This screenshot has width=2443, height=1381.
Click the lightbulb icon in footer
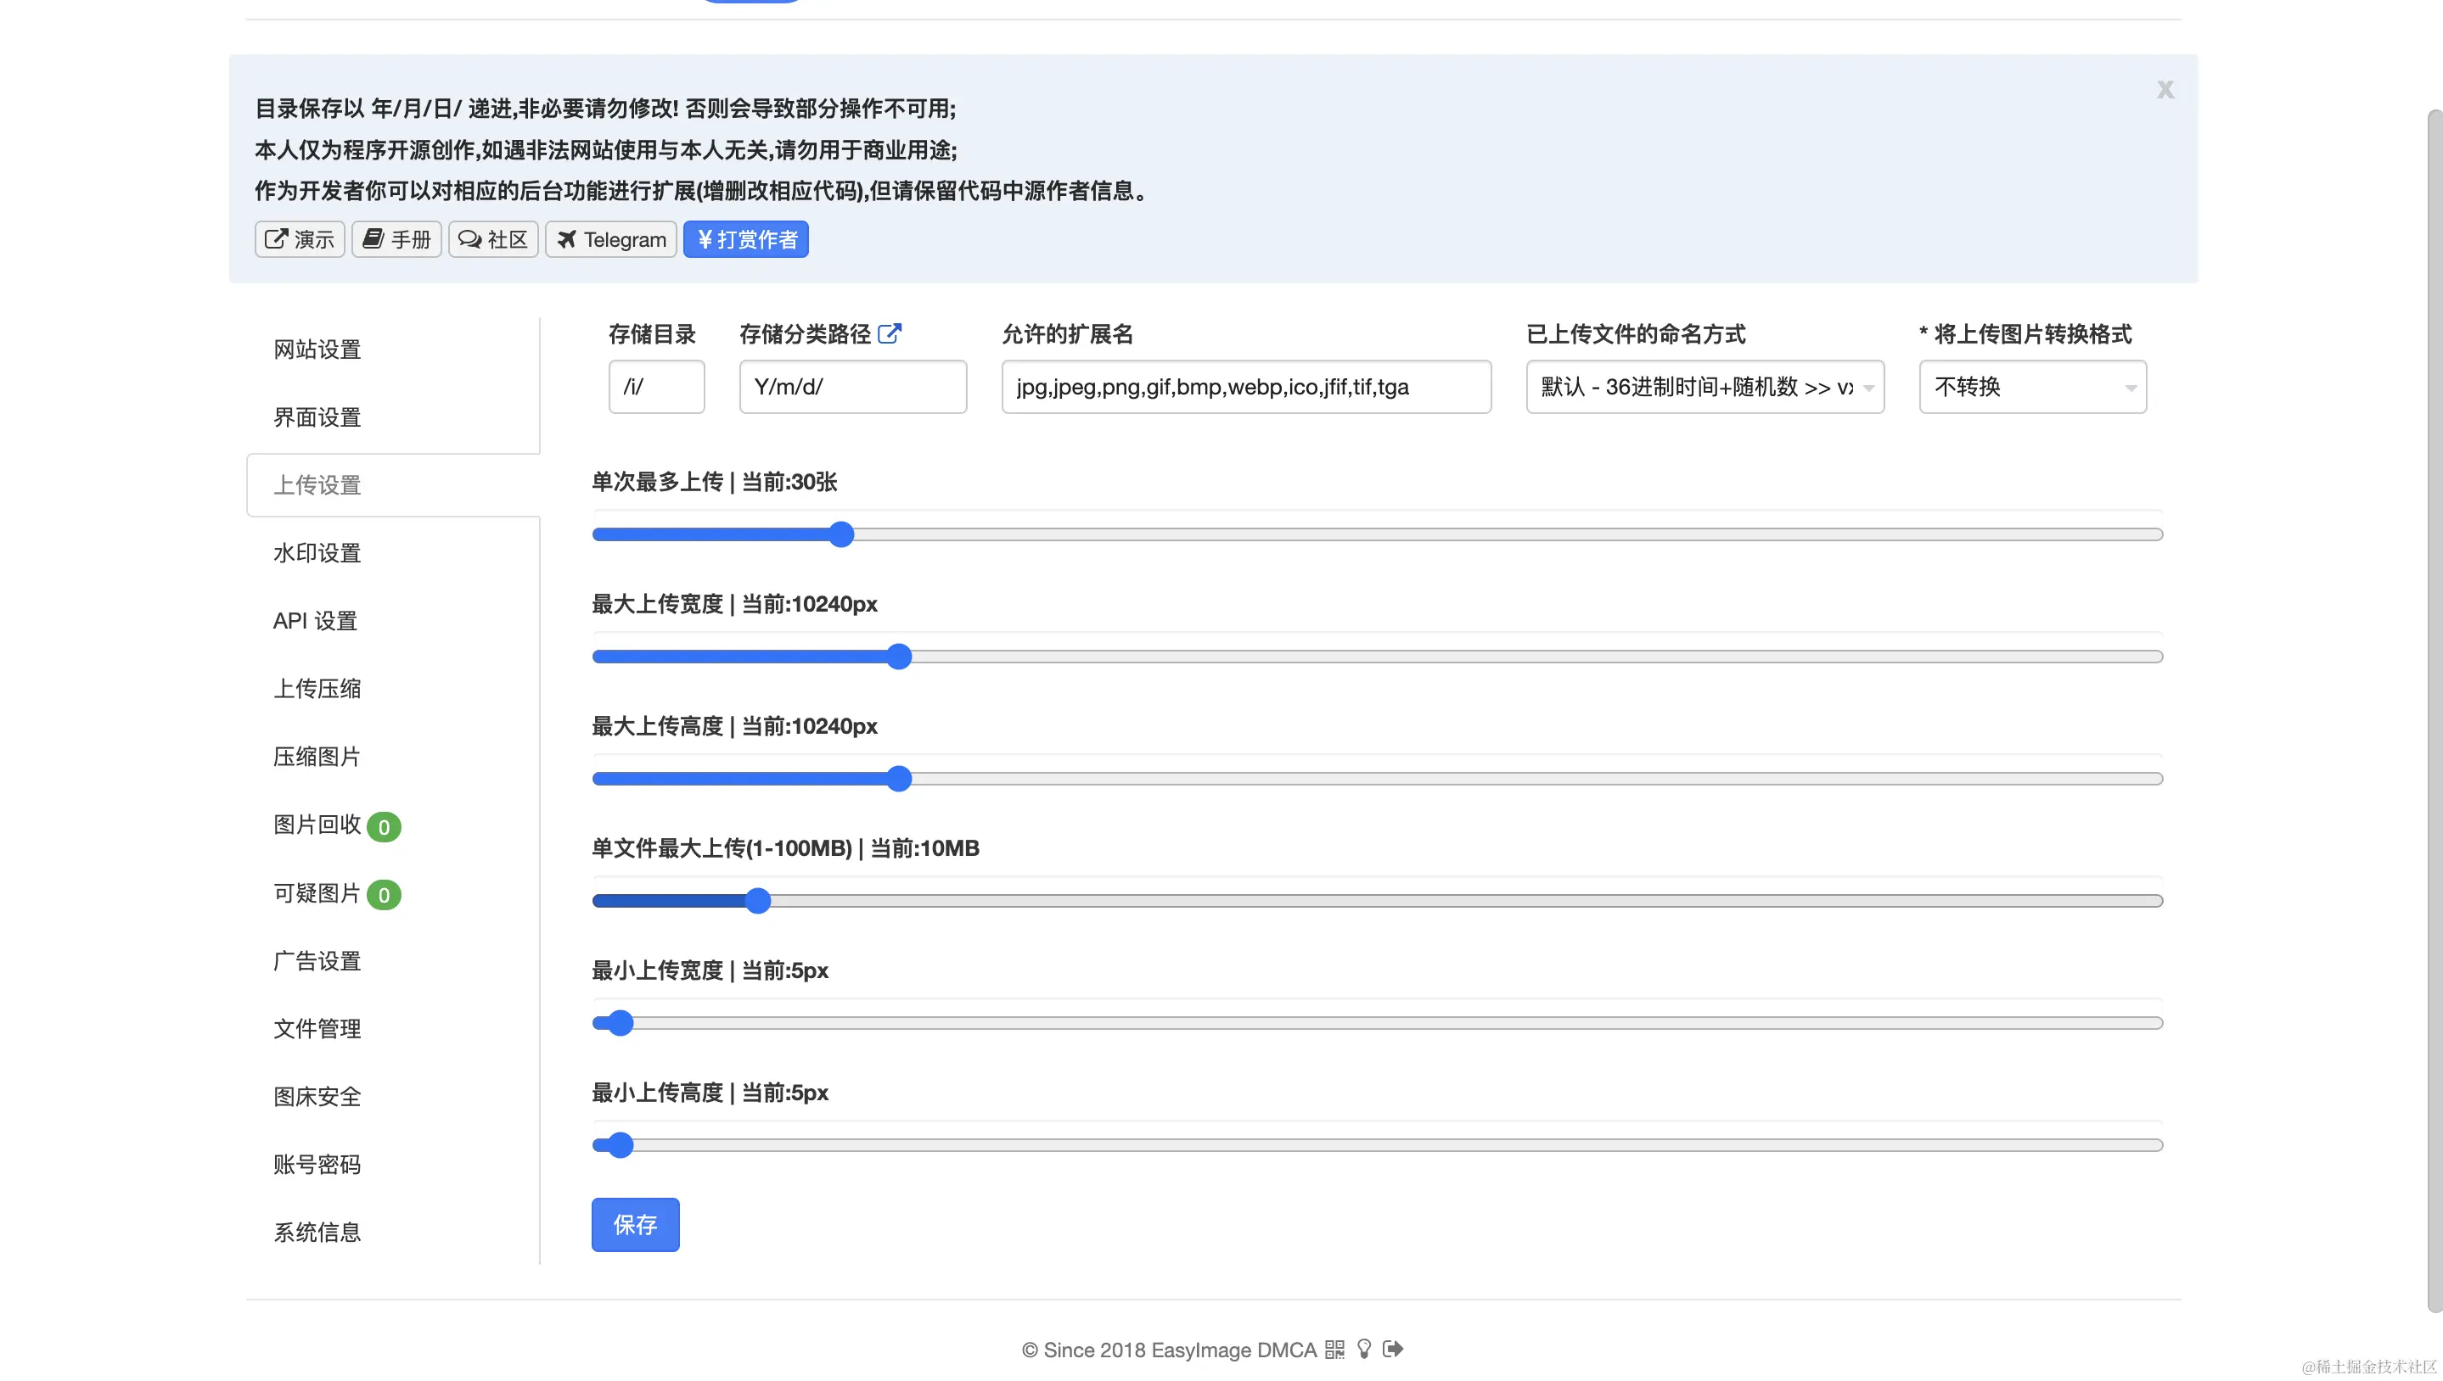click(1364, 1349)
